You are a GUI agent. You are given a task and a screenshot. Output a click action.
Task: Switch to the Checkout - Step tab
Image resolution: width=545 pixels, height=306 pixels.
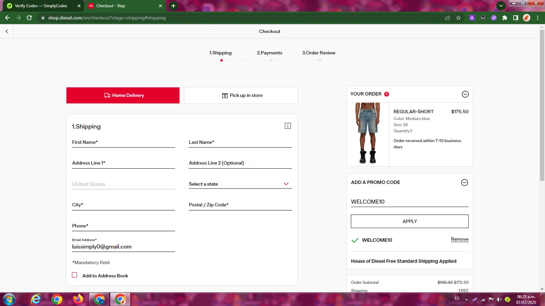point(125,6)
